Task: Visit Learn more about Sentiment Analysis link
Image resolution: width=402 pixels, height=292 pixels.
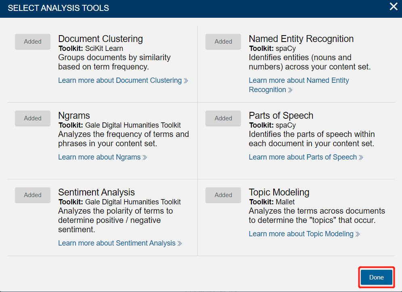Action: (120, 243)
